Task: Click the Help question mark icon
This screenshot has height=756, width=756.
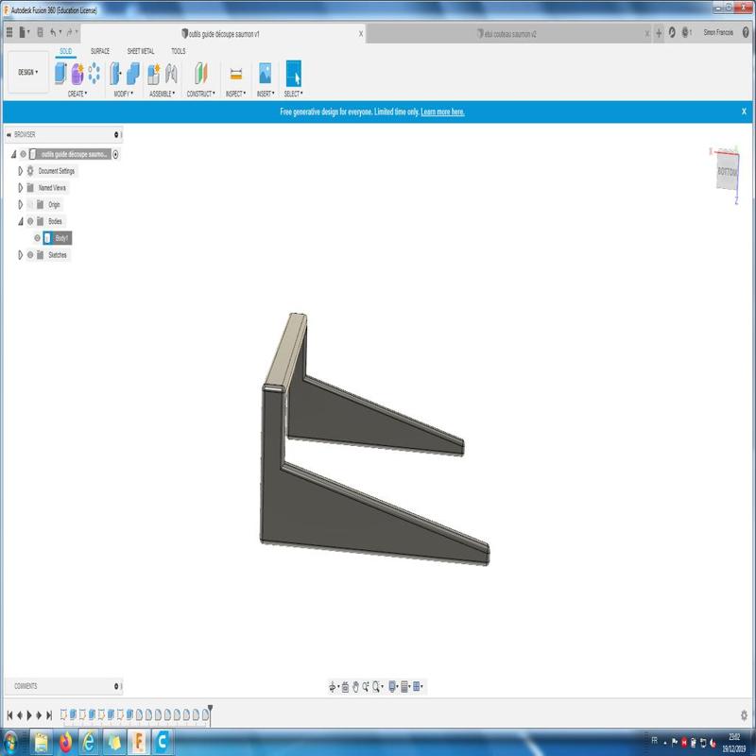Action: click(746, 32)
